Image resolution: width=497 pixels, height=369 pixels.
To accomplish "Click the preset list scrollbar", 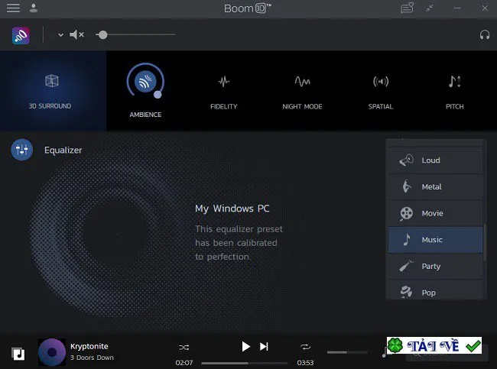I will pyautogui.click(x=485, y=242).
